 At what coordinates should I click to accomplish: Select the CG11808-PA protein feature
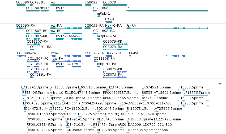click(96, 61)
